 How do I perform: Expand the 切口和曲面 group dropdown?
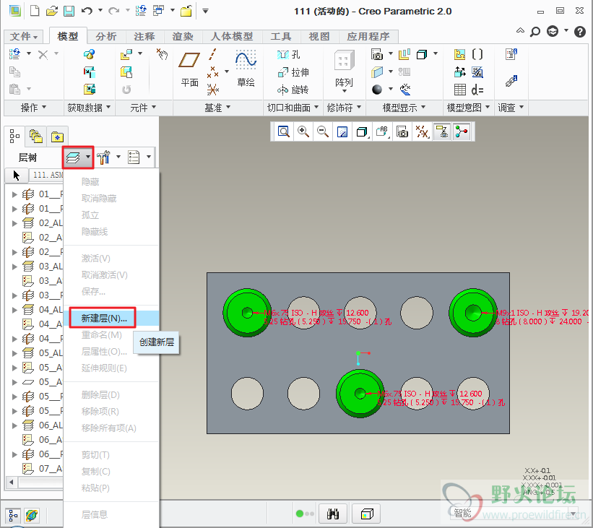pos(293,108)
